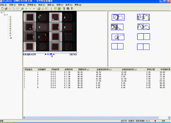Play the video with the play button
Screen dimensions: 171x123
(46, 54)
